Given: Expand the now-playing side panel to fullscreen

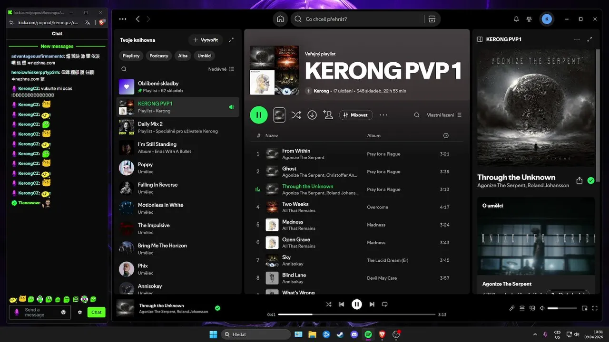Looking at the screenshot, I should [x=590, y=39].
